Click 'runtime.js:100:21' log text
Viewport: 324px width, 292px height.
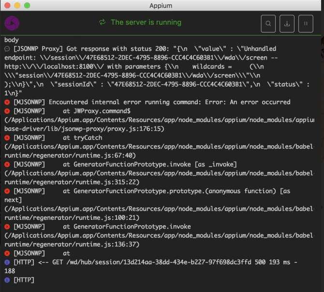point(106,218)
